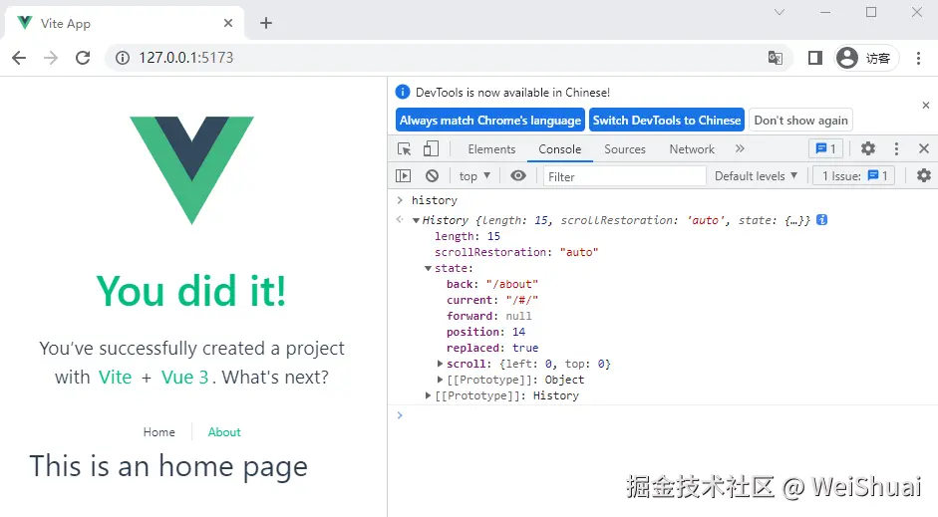Click the browser forward arrow
938x517 pixels.
coord(51,58)
